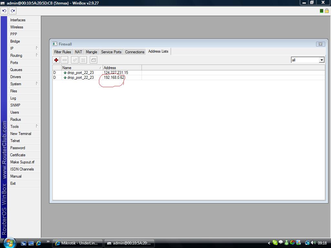Expand the IP submenu

click(37, 48)
